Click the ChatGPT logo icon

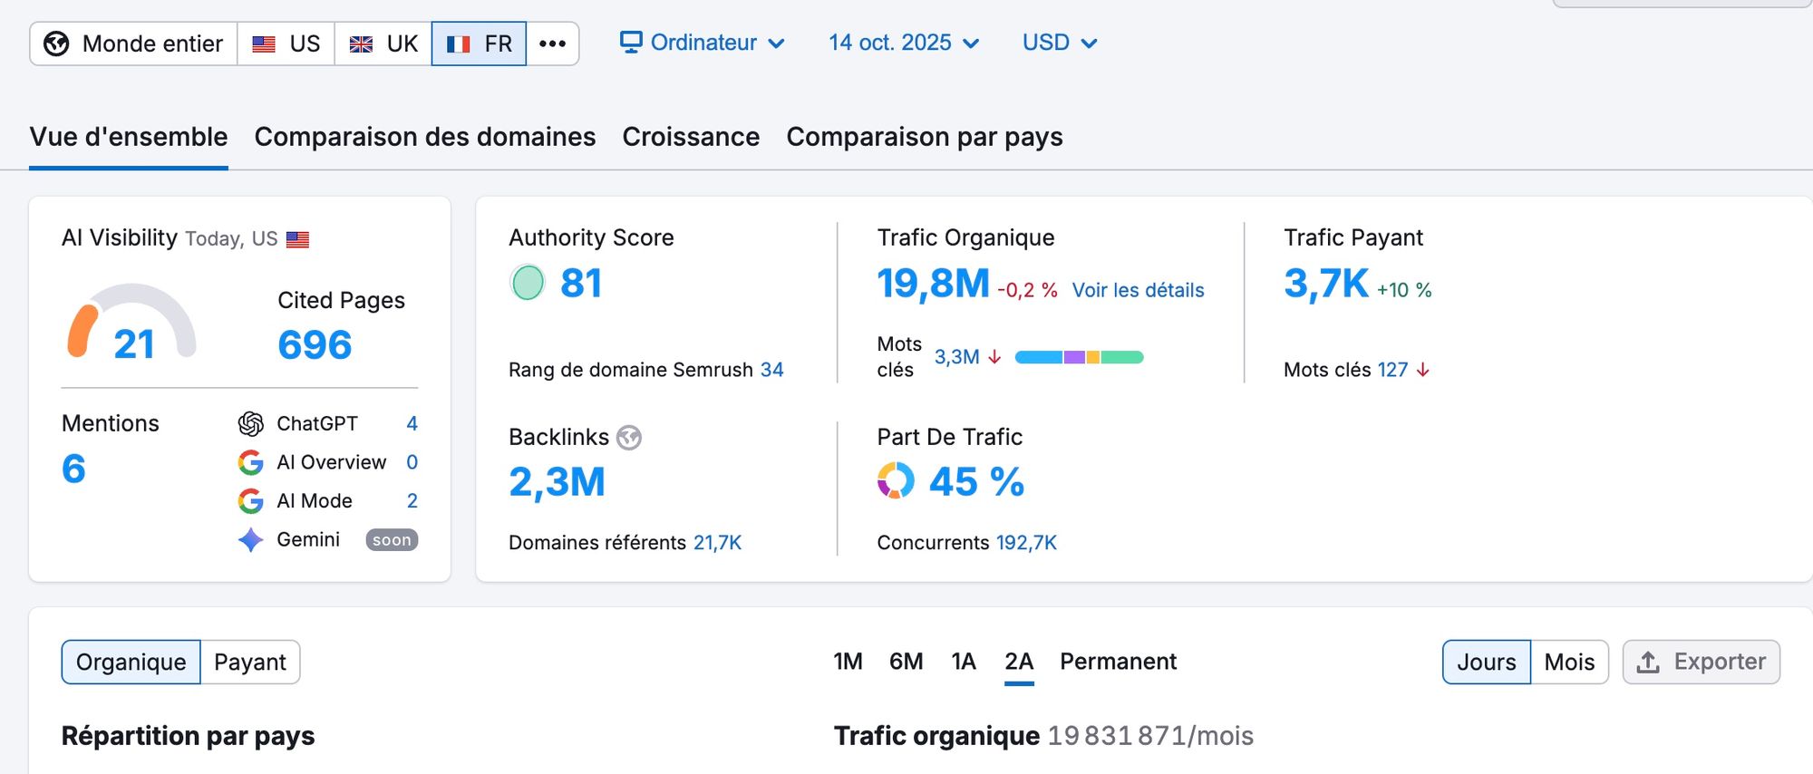[x=250, y=423]
